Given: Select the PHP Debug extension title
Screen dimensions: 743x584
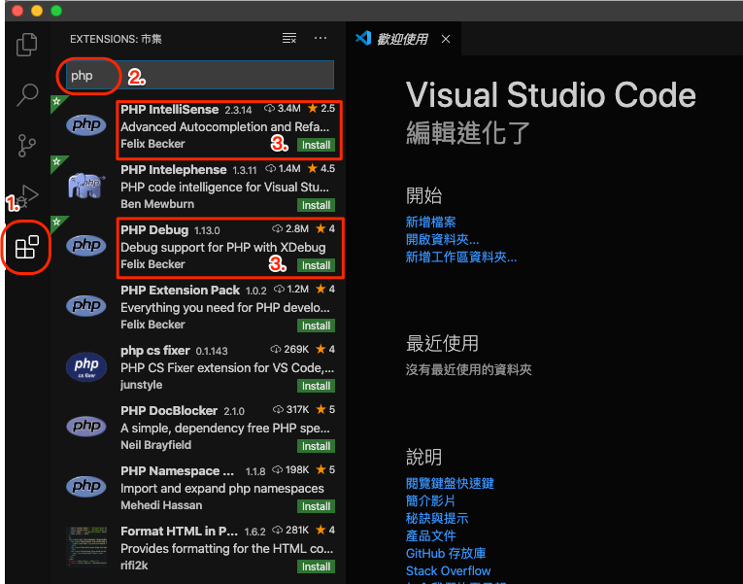Looking at the screenshot, I should pos(154,230).
